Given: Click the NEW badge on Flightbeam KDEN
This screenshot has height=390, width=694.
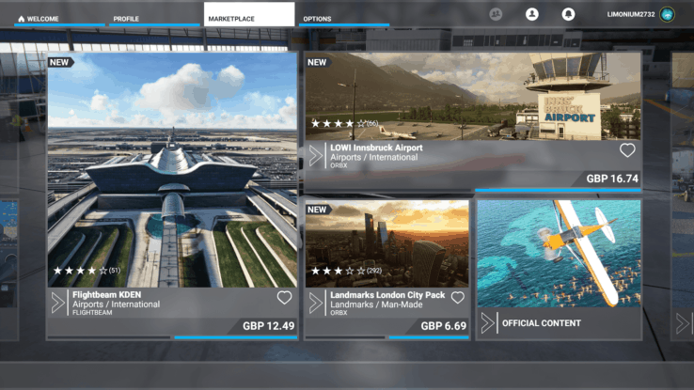Looking at the screenshot, I should [60, 62].
